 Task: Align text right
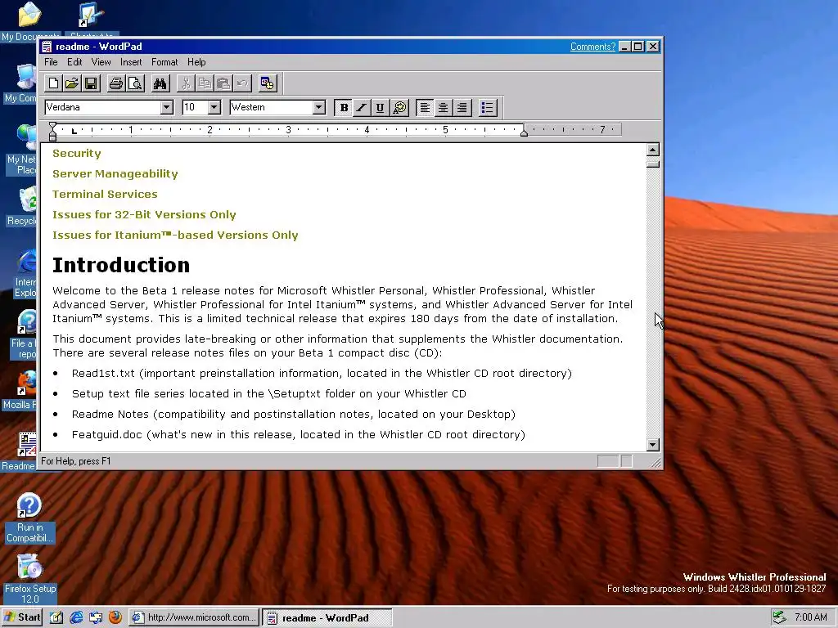[462, 108]
